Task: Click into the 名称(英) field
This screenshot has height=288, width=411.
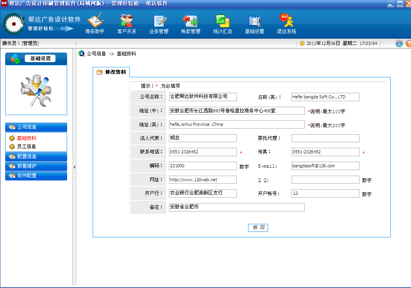Action: pyautogui.click(x=325, y=97)
